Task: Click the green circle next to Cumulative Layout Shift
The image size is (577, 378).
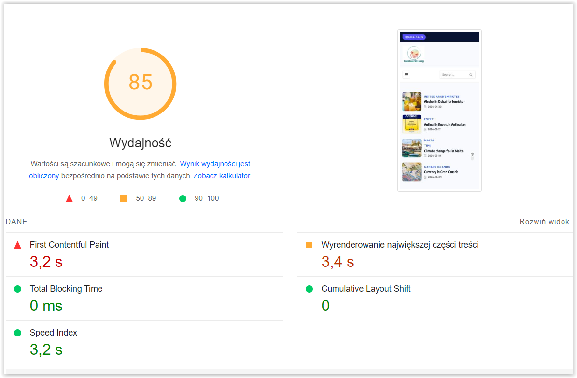Action: 309,289
